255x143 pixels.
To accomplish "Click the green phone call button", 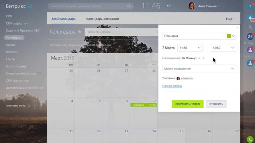I will [x=250, y=139].
